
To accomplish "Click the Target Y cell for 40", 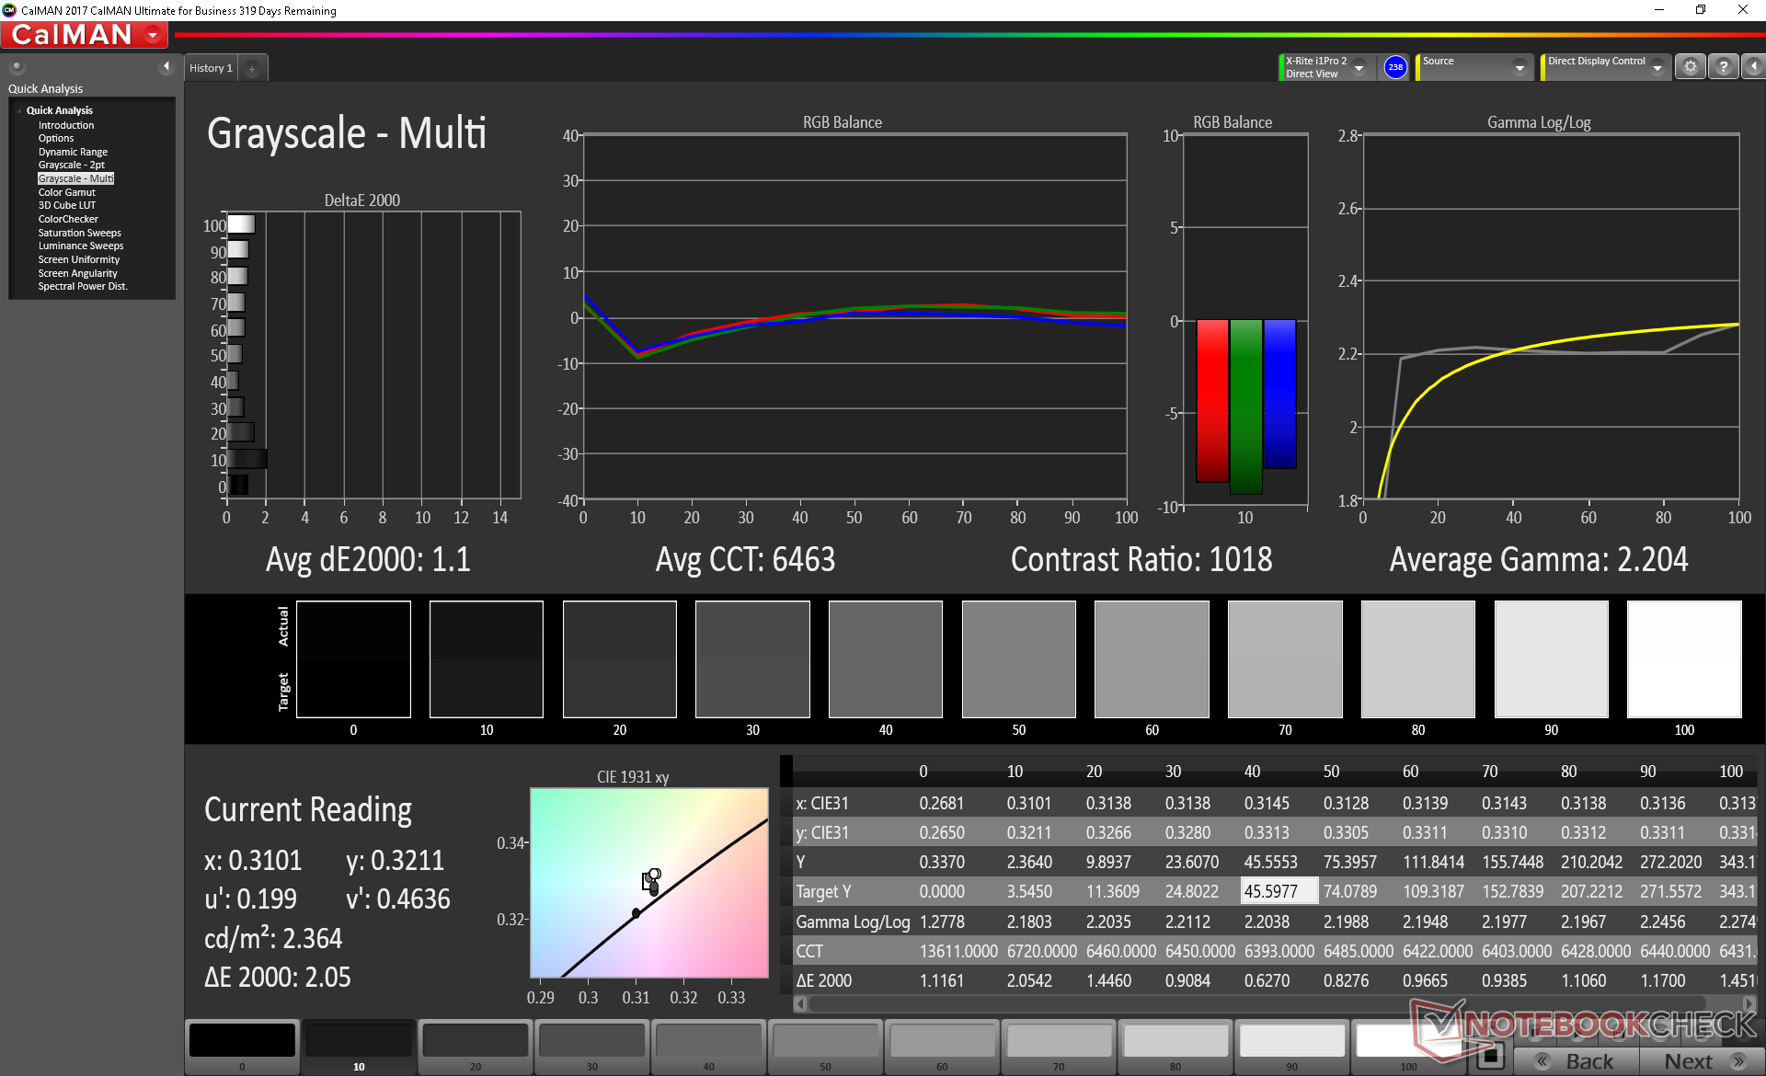I will pyautogui.click(x=1279, y=891).
